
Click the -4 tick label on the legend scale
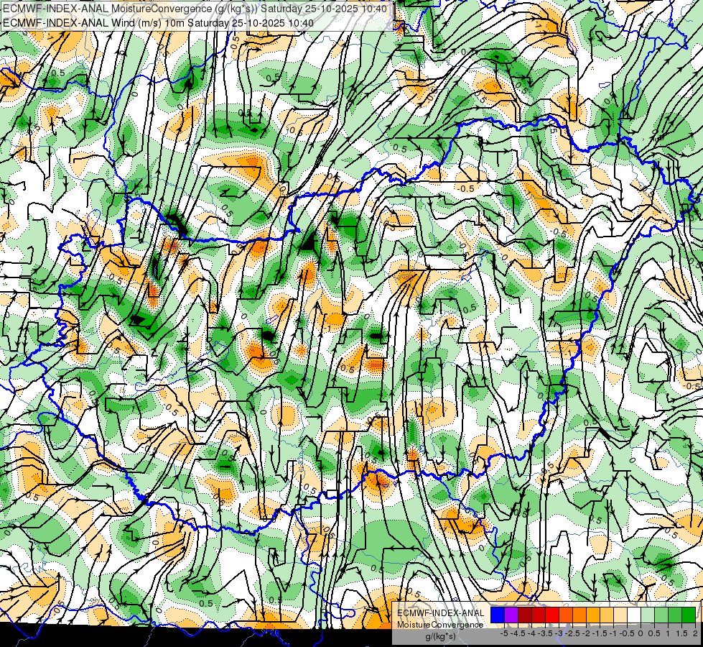pos(531,633)
